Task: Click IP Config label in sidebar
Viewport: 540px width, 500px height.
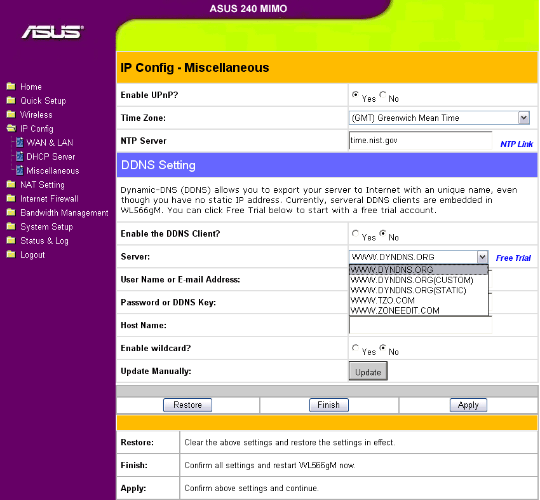Action: tap(37, 129)
